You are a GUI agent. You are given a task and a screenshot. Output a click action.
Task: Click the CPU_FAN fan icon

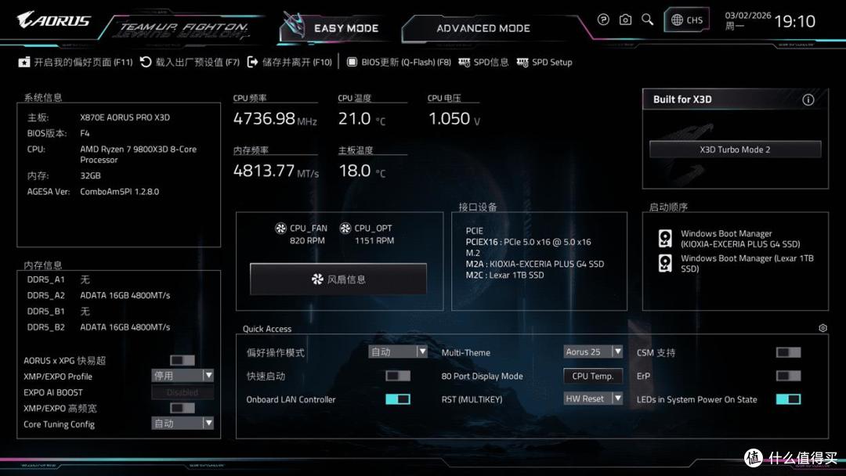[280, 228]
